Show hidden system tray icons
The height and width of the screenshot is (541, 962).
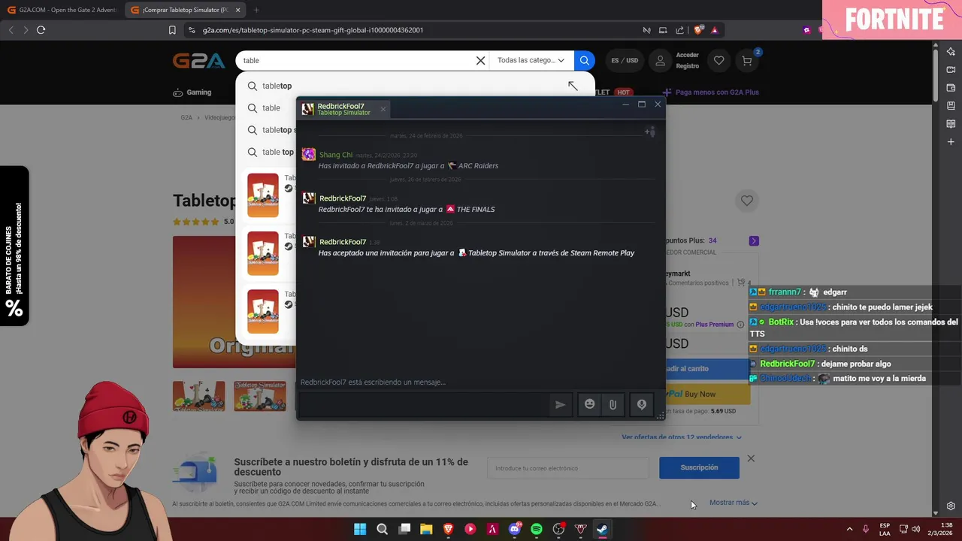(849, 529)
